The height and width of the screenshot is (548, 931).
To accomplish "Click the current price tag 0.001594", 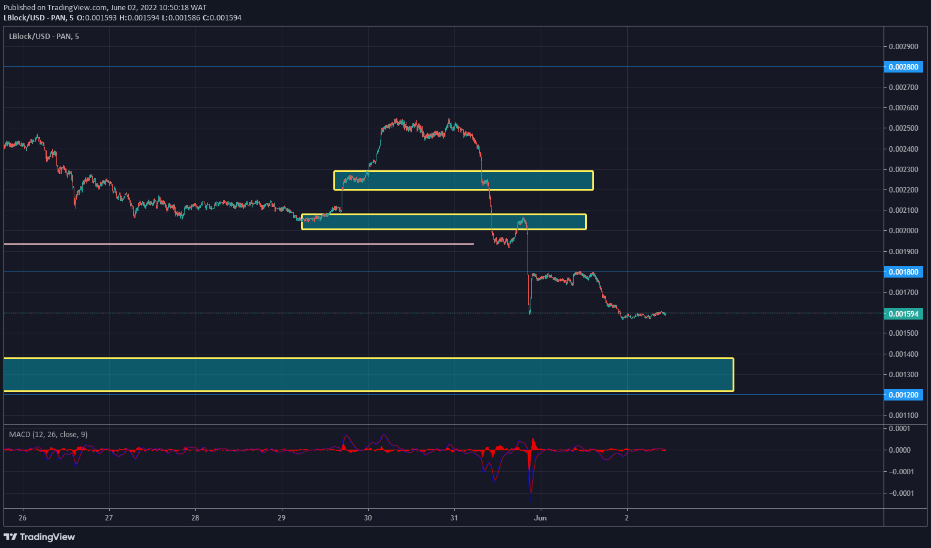I will (903, 314).
